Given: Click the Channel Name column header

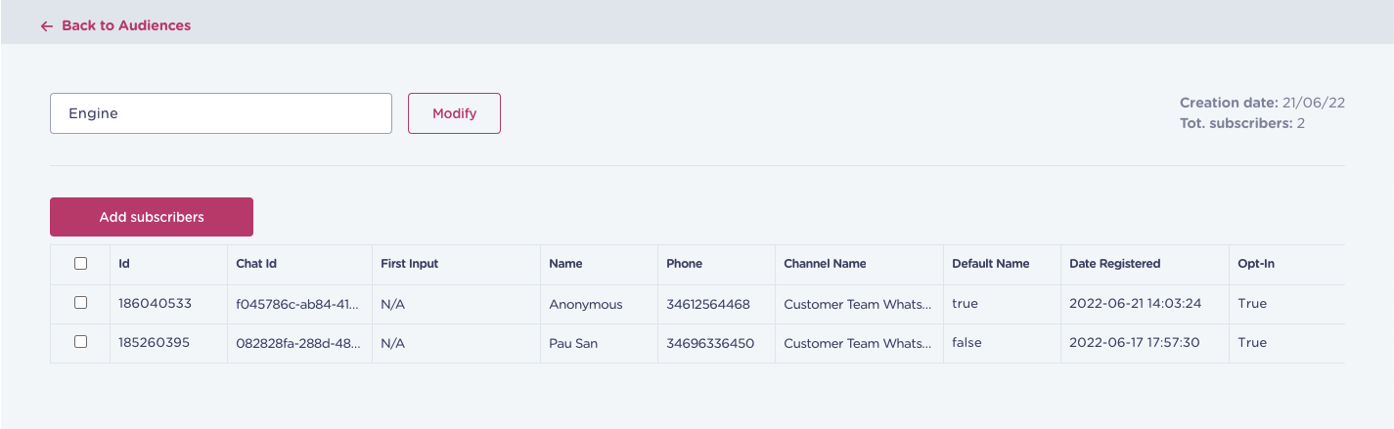Looking at the screenshot, I should coord(825,264).
